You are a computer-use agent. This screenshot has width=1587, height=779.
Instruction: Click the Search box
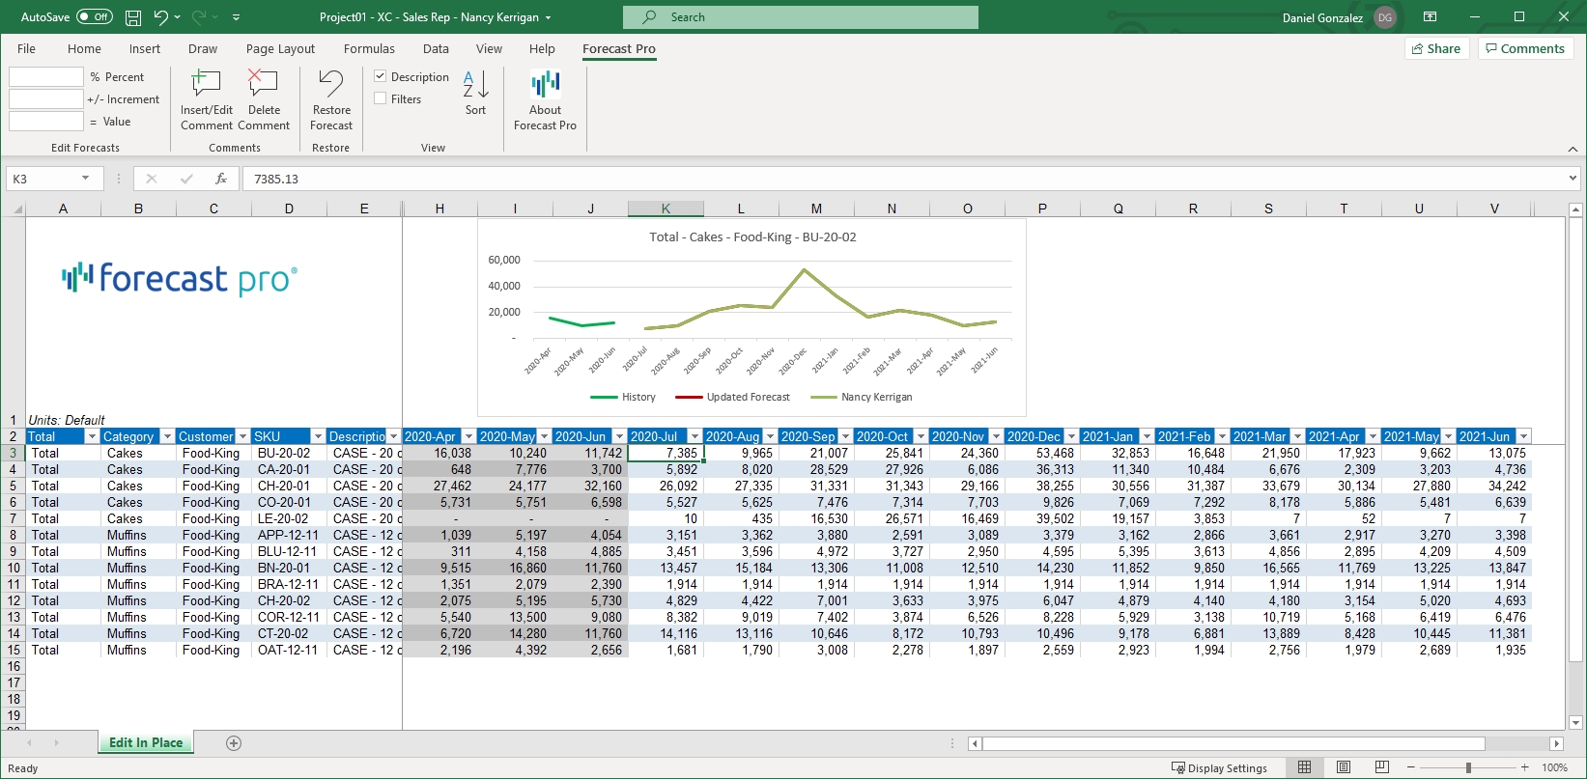tap(801, 17)
